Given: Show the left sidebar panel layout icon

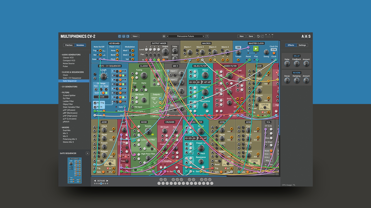Looking at the screenshot, I should [120, 36].
